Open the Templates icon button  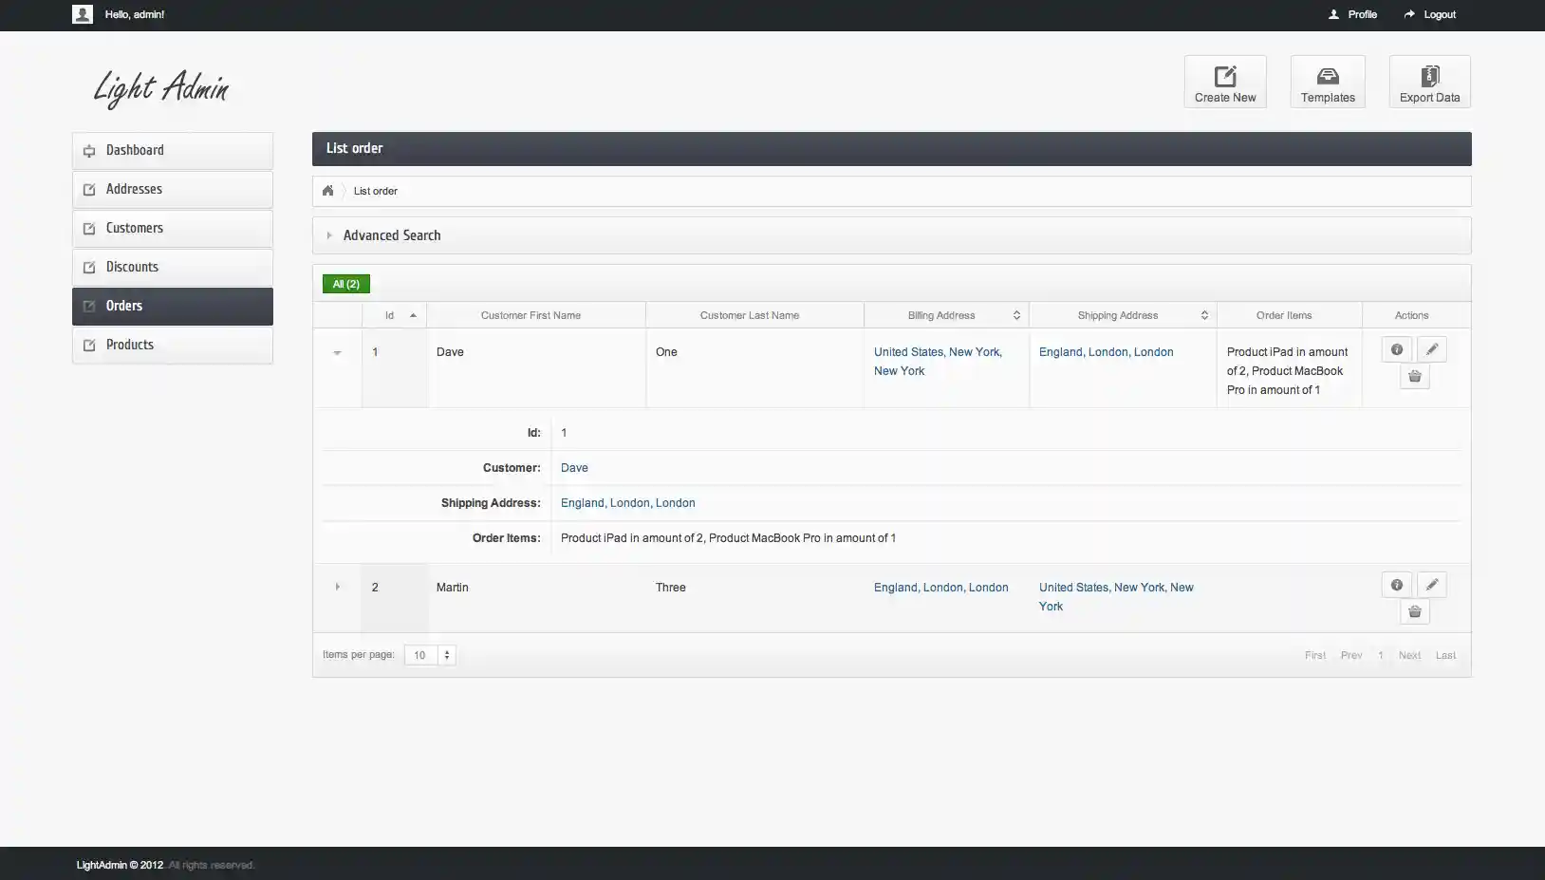click(x=1327, y=82)
